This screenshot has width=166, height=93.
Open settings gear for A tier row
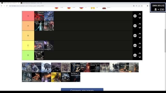pyautogui.click(x=135, y=26)
